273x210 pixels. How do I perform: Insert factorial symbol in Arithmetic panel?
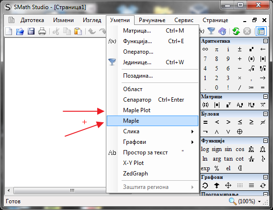(x=228, y=87)
